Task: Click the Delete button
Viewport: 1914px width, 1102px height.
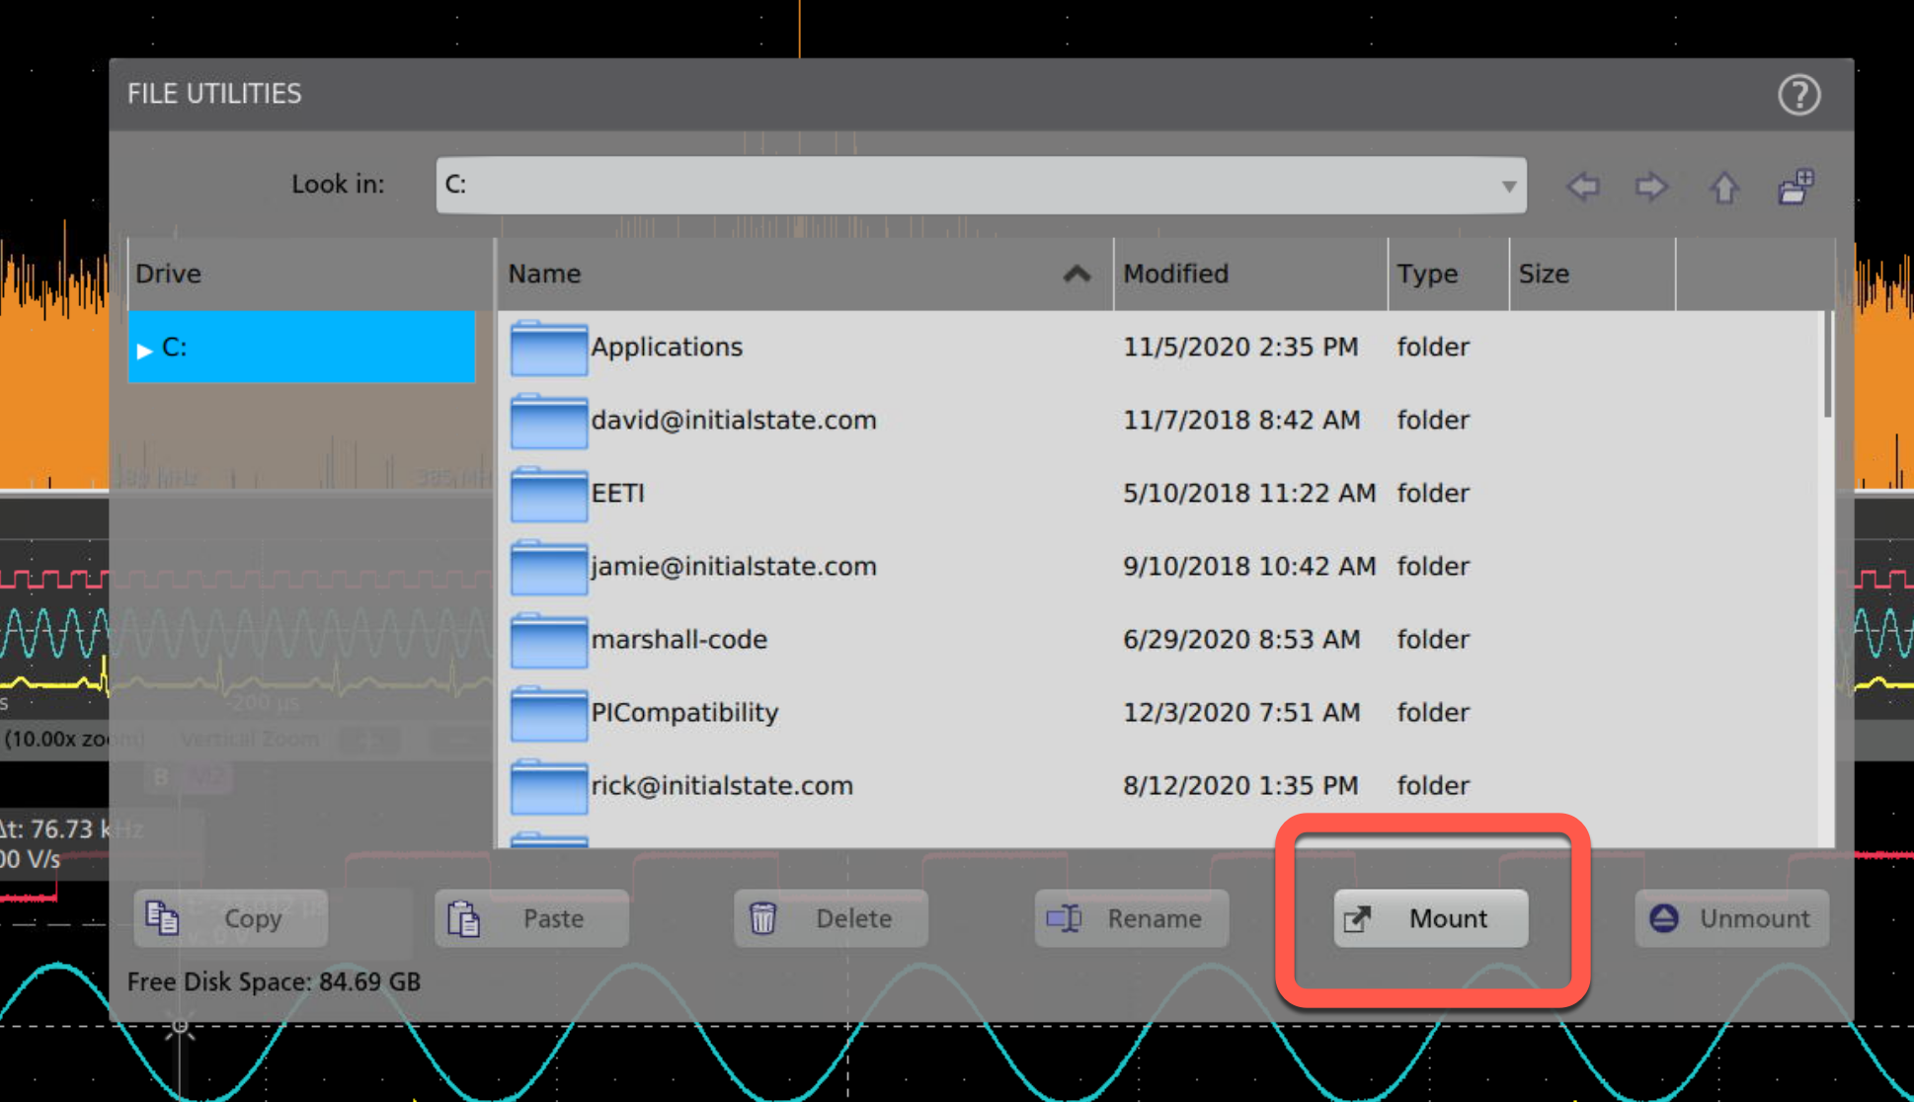Action: (831, 918)
